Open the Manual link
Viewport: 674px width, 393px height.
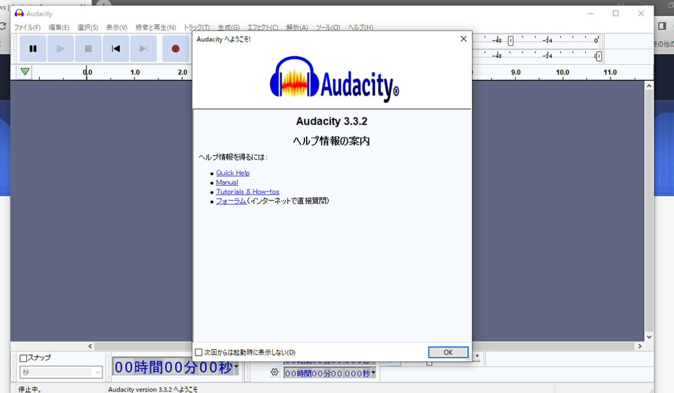point(227,182)
